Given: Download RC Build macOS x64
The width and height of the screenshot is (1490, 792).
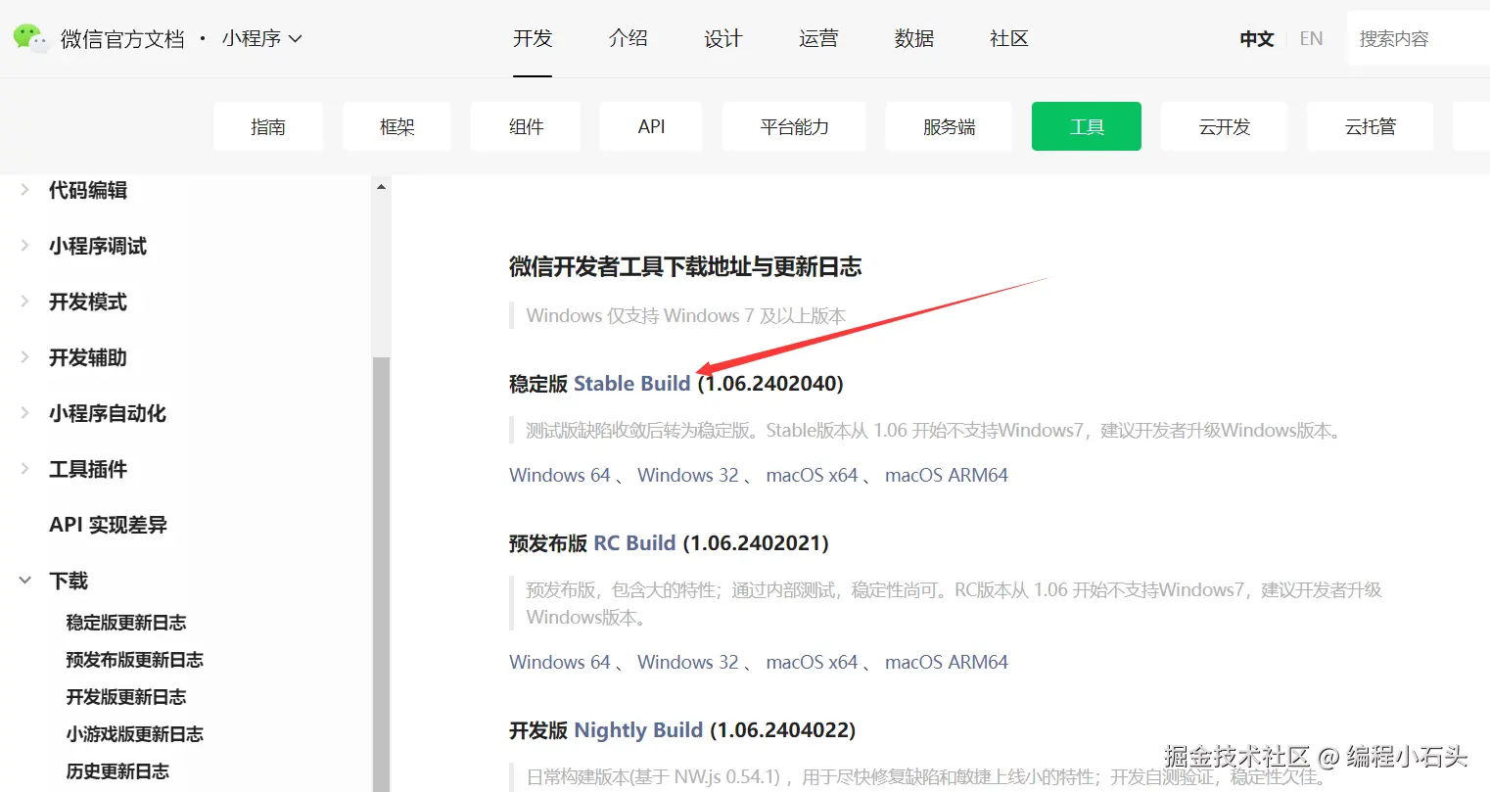Looking at the screenshot, I should coord(812,662).
